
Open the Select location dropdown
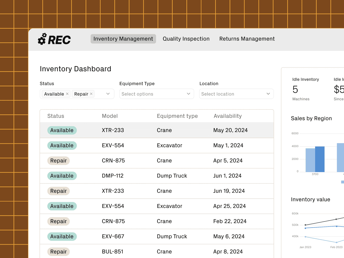pyautogui.click(x=268, y=94)
